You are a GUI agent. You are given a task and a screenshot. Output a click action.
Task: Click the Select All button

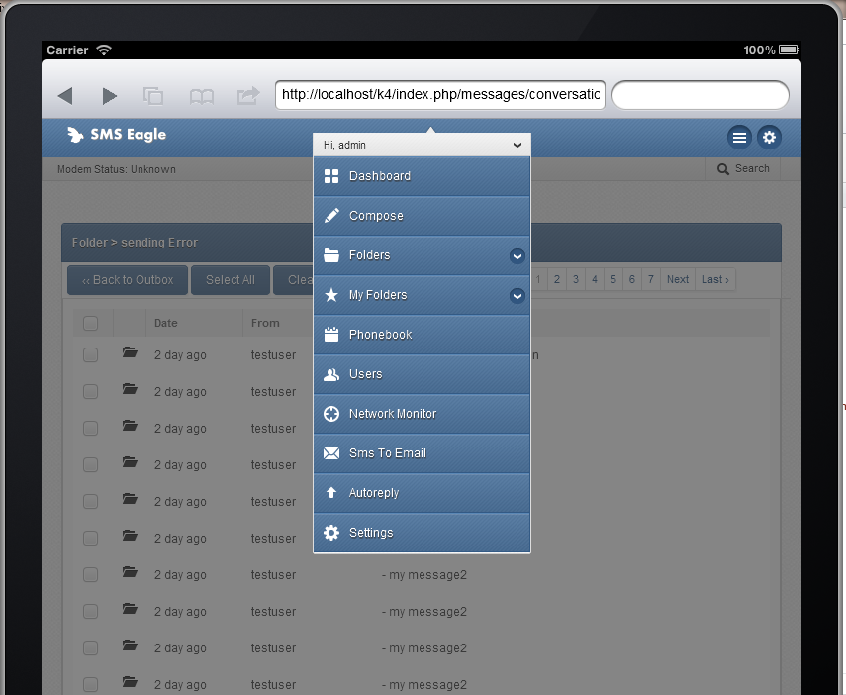tap(231, 280)
